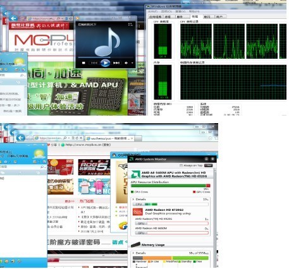Mute the media player speaker icon
The height and width of the screenshot is (269, 289).
[x=126, y=63]
